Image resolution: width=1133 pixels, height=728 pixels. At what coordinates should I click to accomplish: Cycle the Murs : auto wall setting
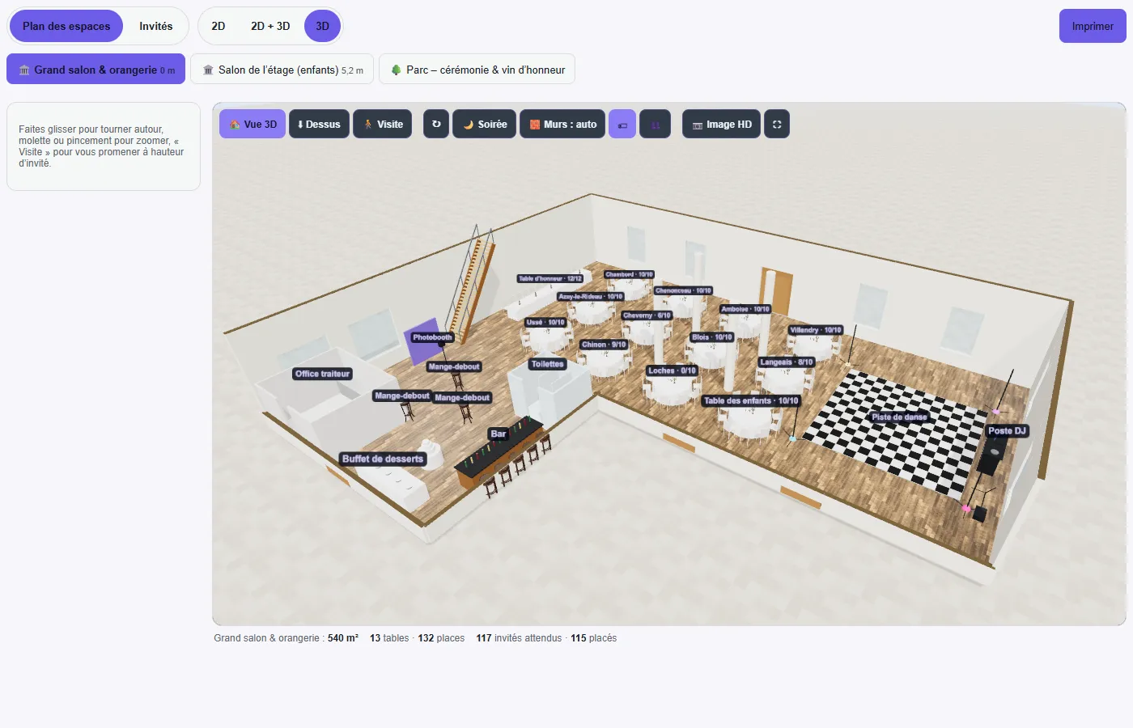[562, 124]
